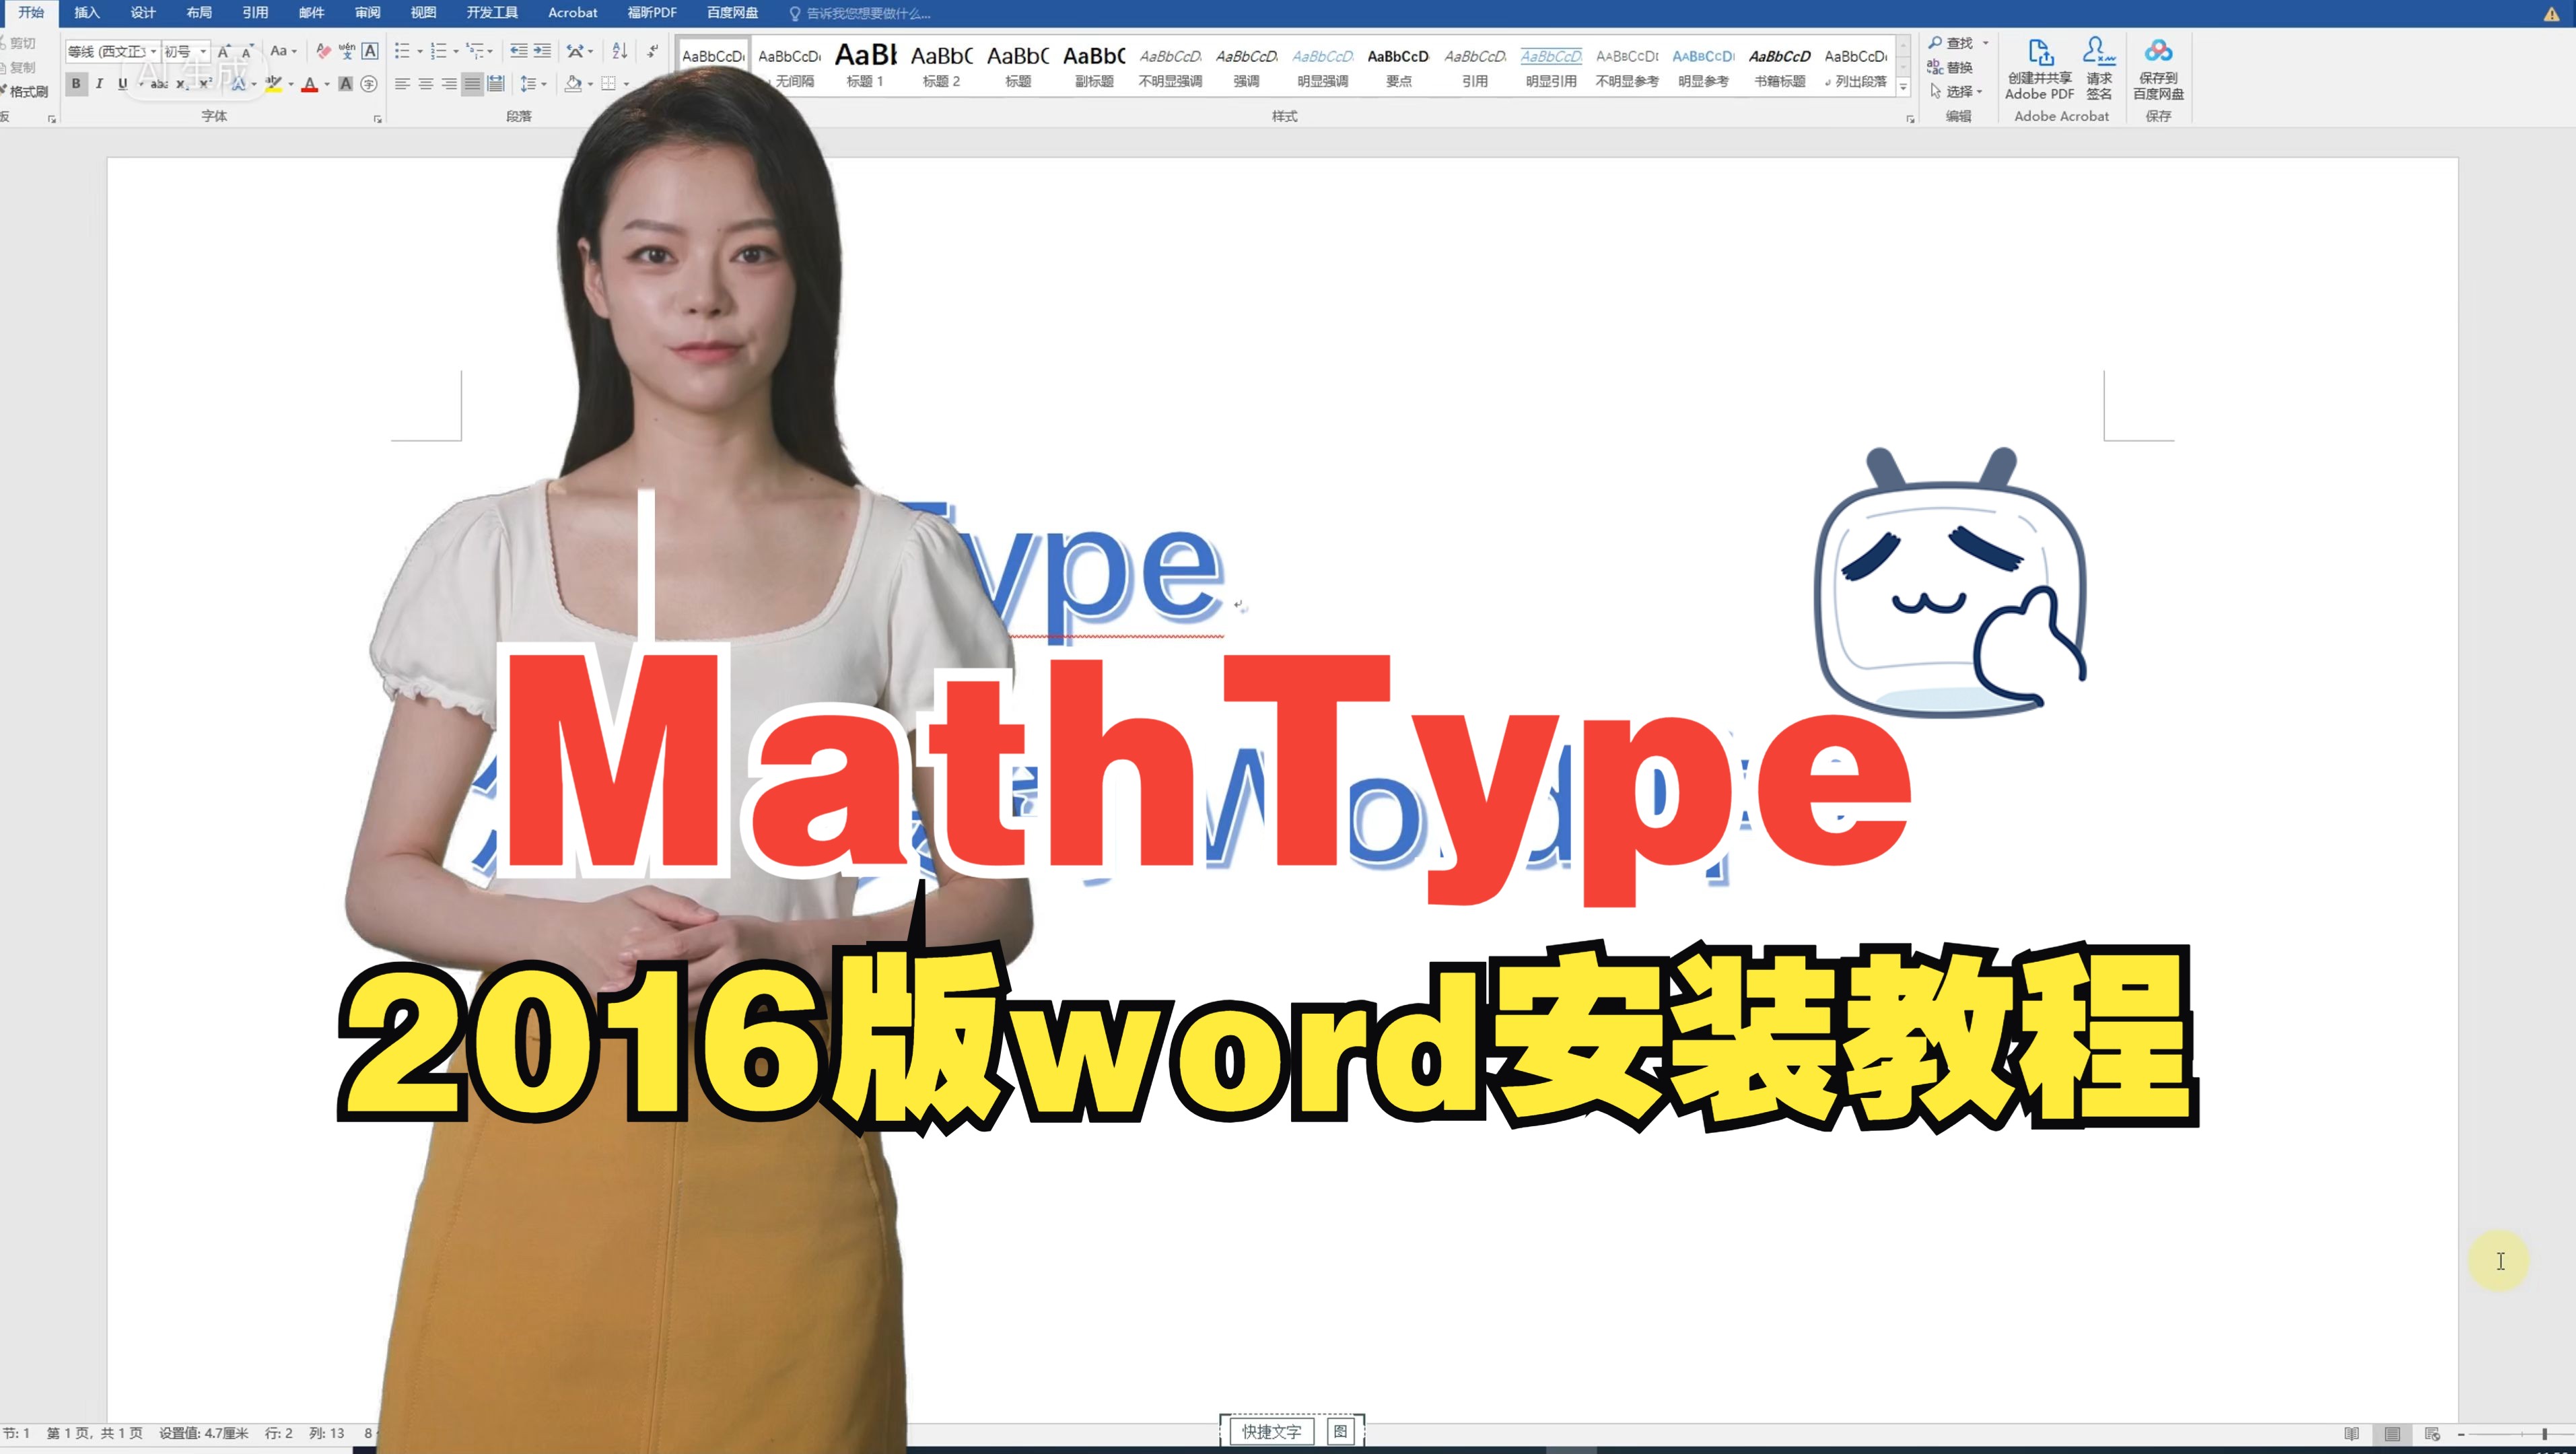Toggle subscript formatting
Image resolution: width=2576 pixels, height=1454 pixels.
coord(182,84)
